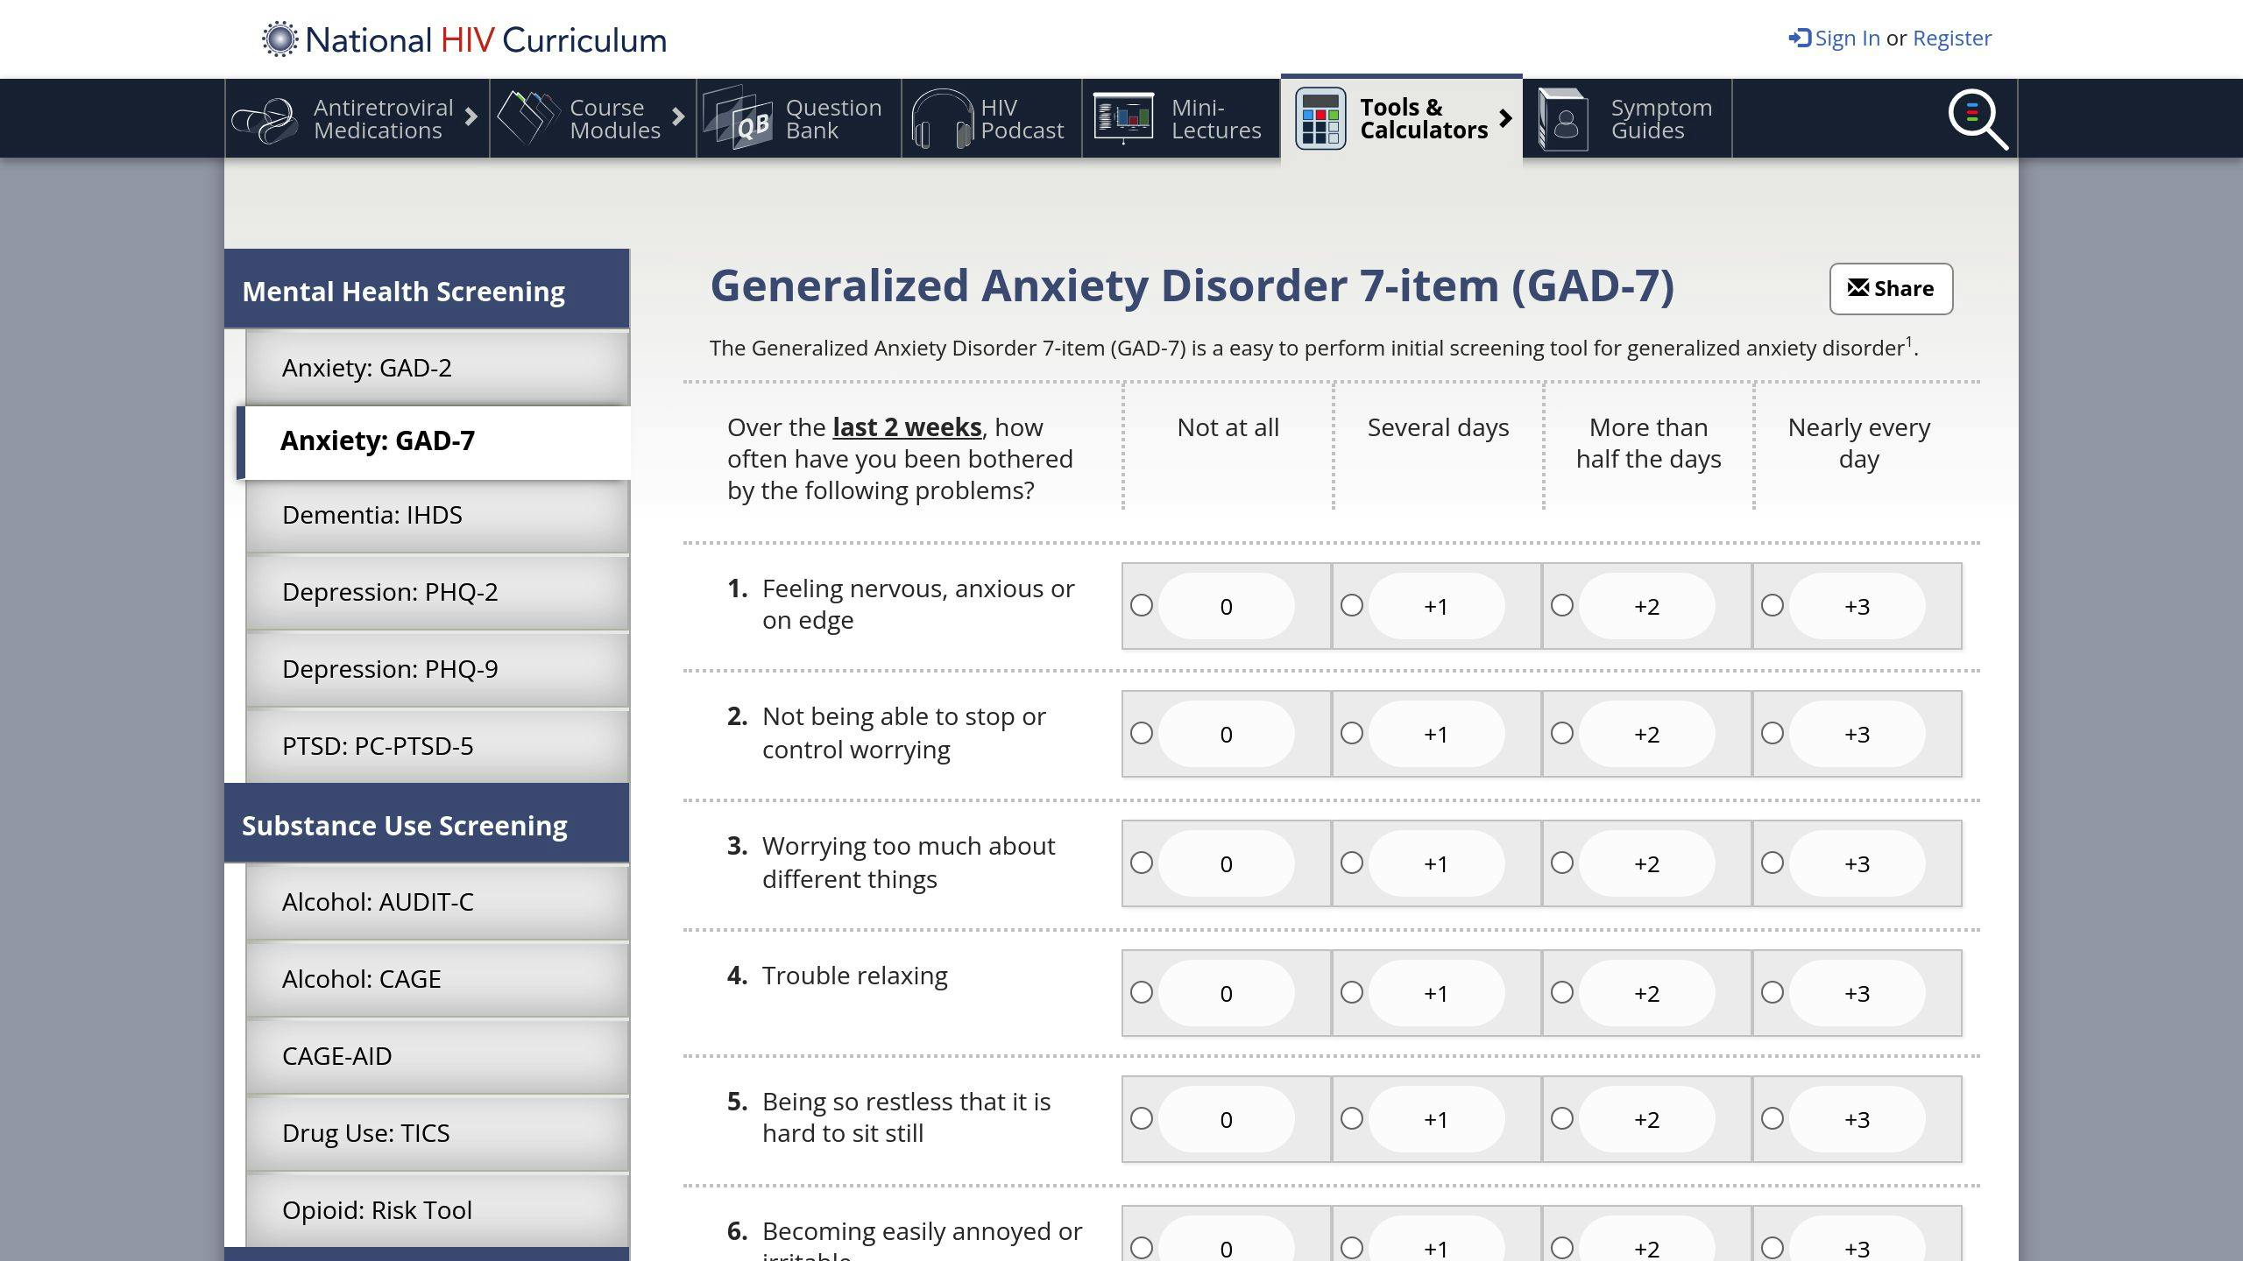2243x1261 pixels.
Task: Select 0 for trouble relaxing
Action: point(1141,992)
